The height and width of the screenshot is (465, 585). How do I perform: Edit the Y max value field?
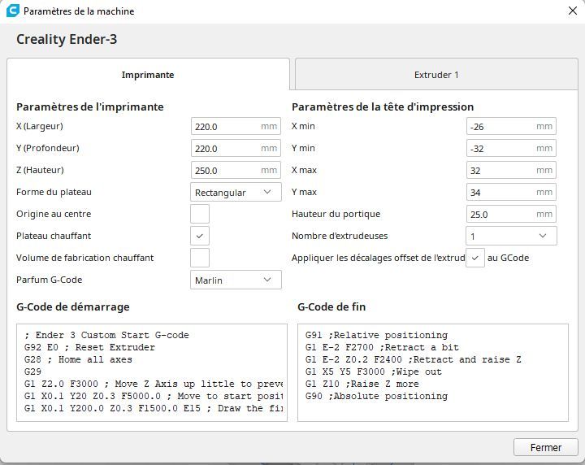[x=511, y=192]
